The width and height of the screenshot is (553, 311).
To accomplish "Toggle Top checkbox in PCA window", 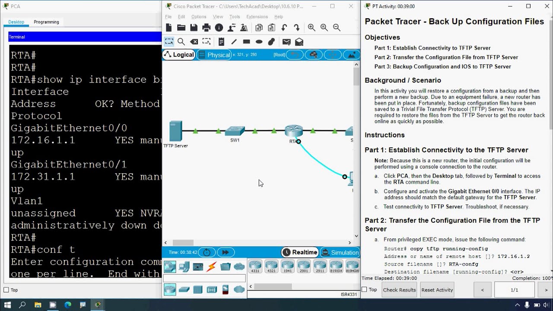I will [6, 290].
